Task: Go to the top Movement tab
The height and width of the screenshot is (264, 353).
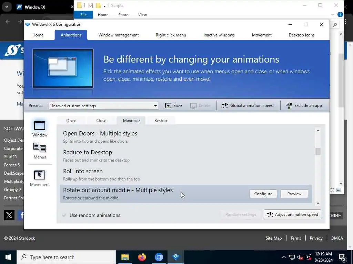Action: point(262,35)
